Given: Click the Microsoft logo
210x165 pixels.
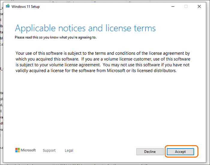Looking at the screenshot, I should pos(25,150).
